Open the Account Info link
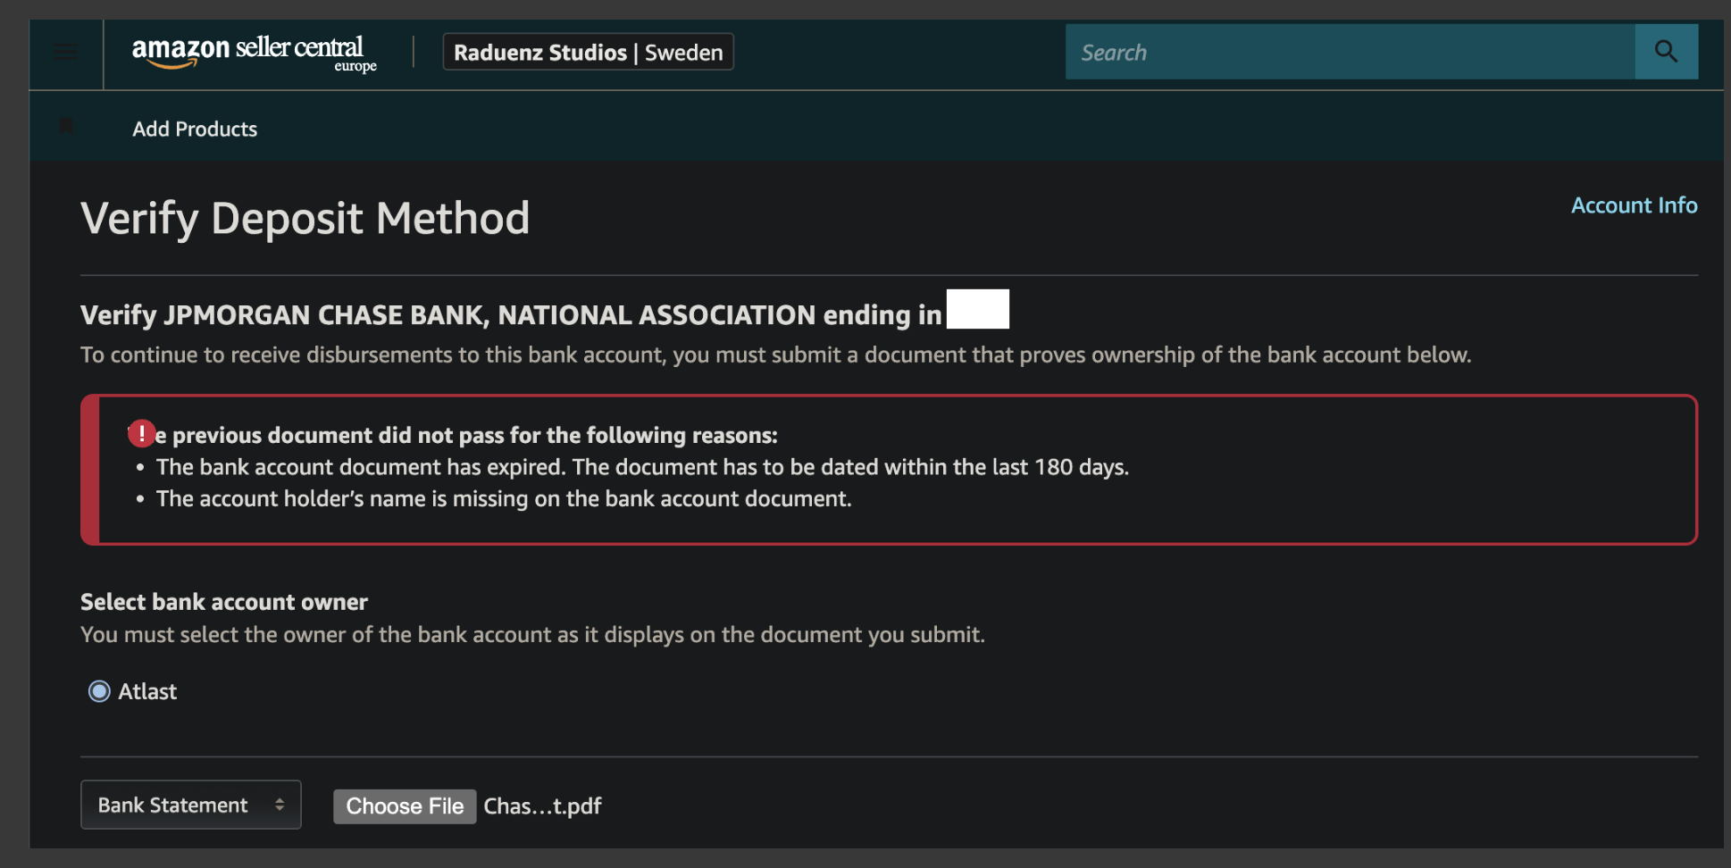1731x868 pixels. 1634,205
